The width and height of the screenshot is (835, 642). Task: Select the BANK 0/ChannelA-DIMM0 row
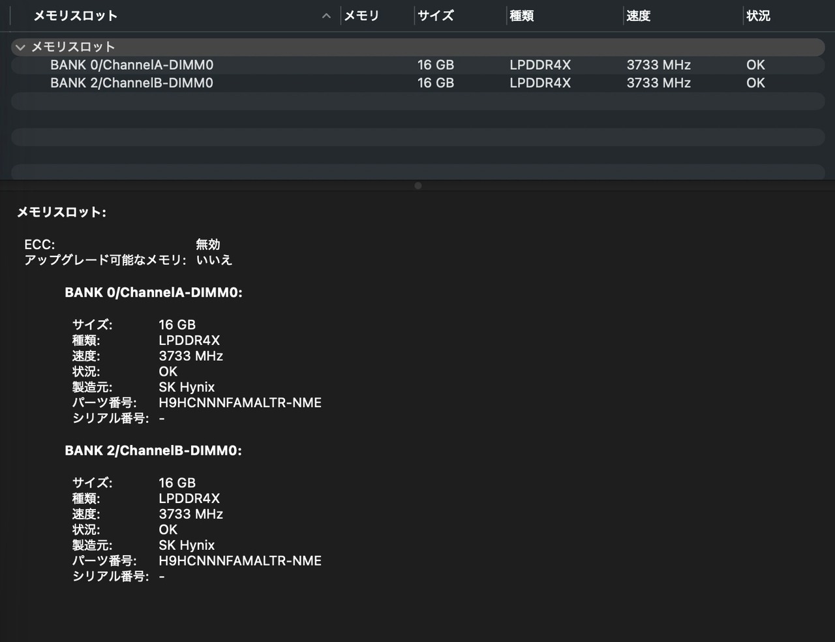click(132, 65)
